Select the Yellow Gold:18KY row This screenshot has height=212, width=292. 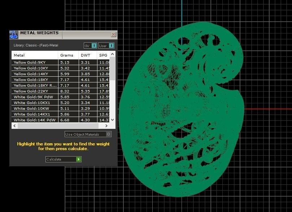pos(61,80)
